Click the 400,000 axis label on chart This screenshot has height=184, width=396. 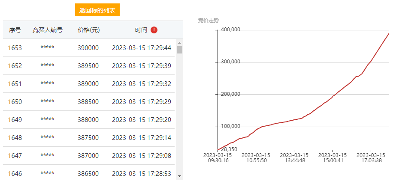coord(230,30)
